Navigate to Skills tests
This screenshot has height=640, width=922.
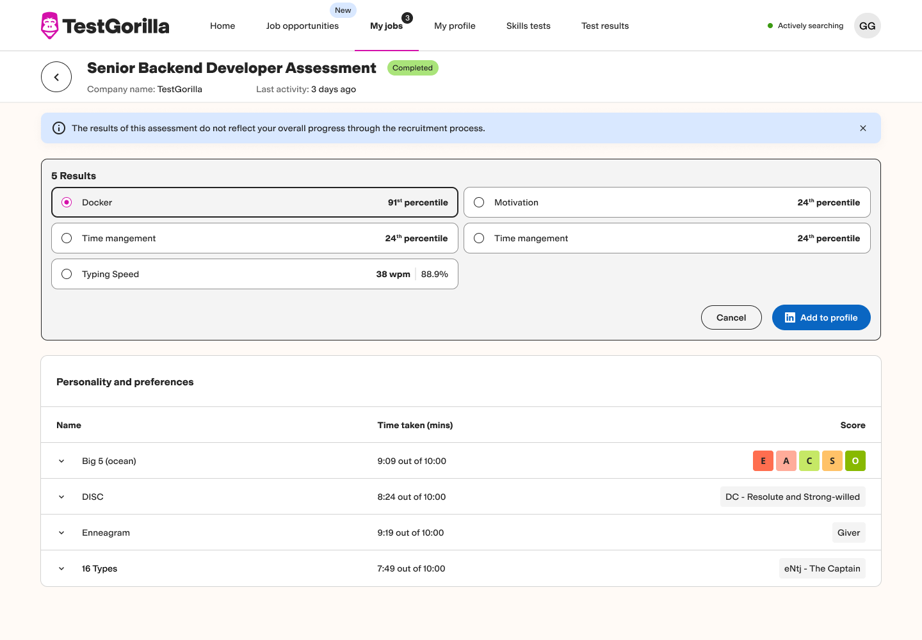[x=528, y=26]
